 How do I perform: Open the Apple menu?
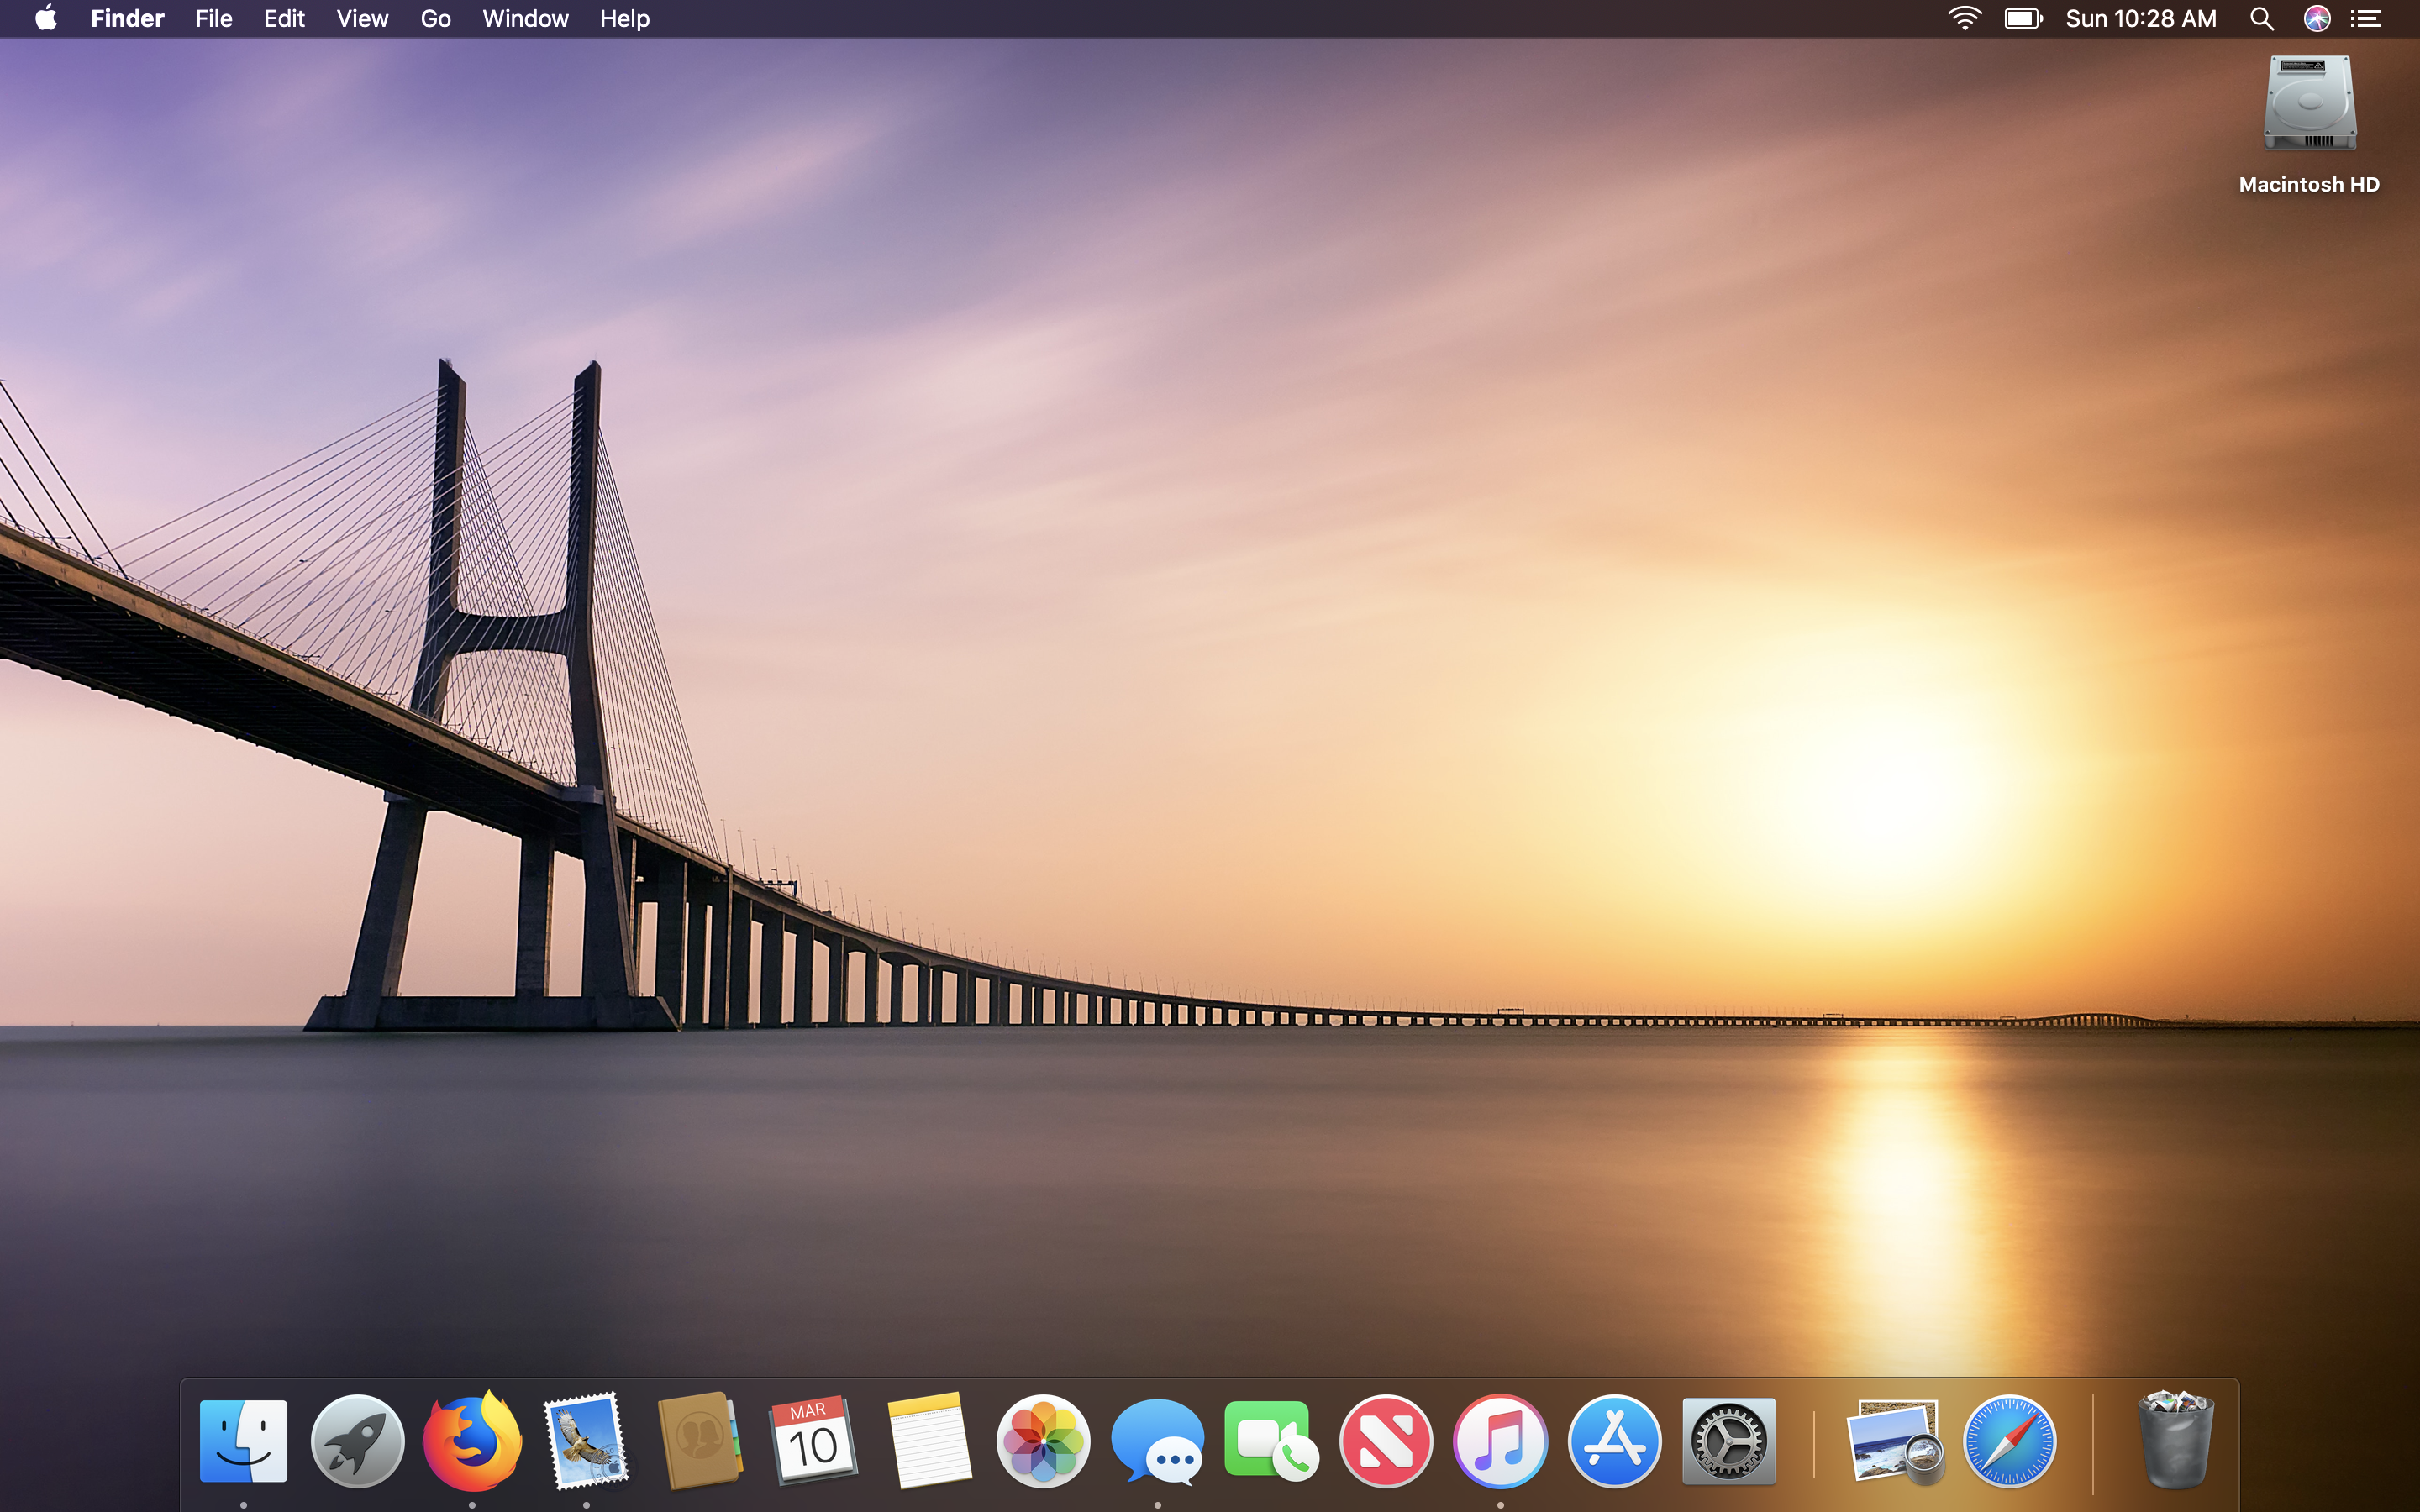(46, 19)
